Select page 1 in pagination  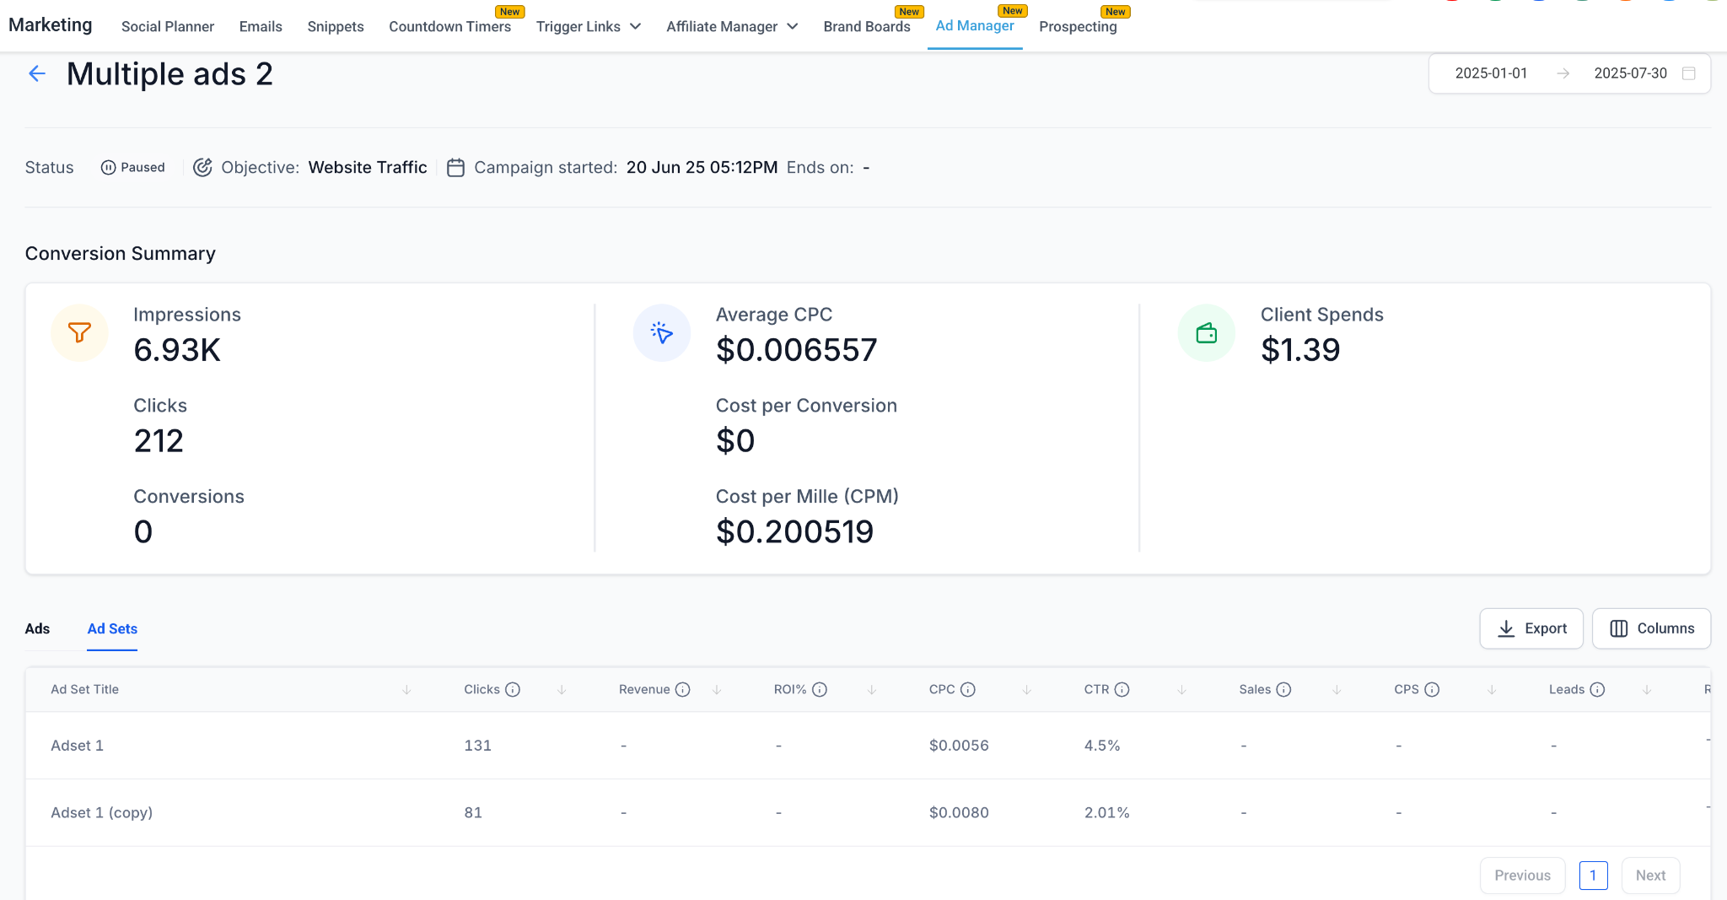coord(1593,876)
